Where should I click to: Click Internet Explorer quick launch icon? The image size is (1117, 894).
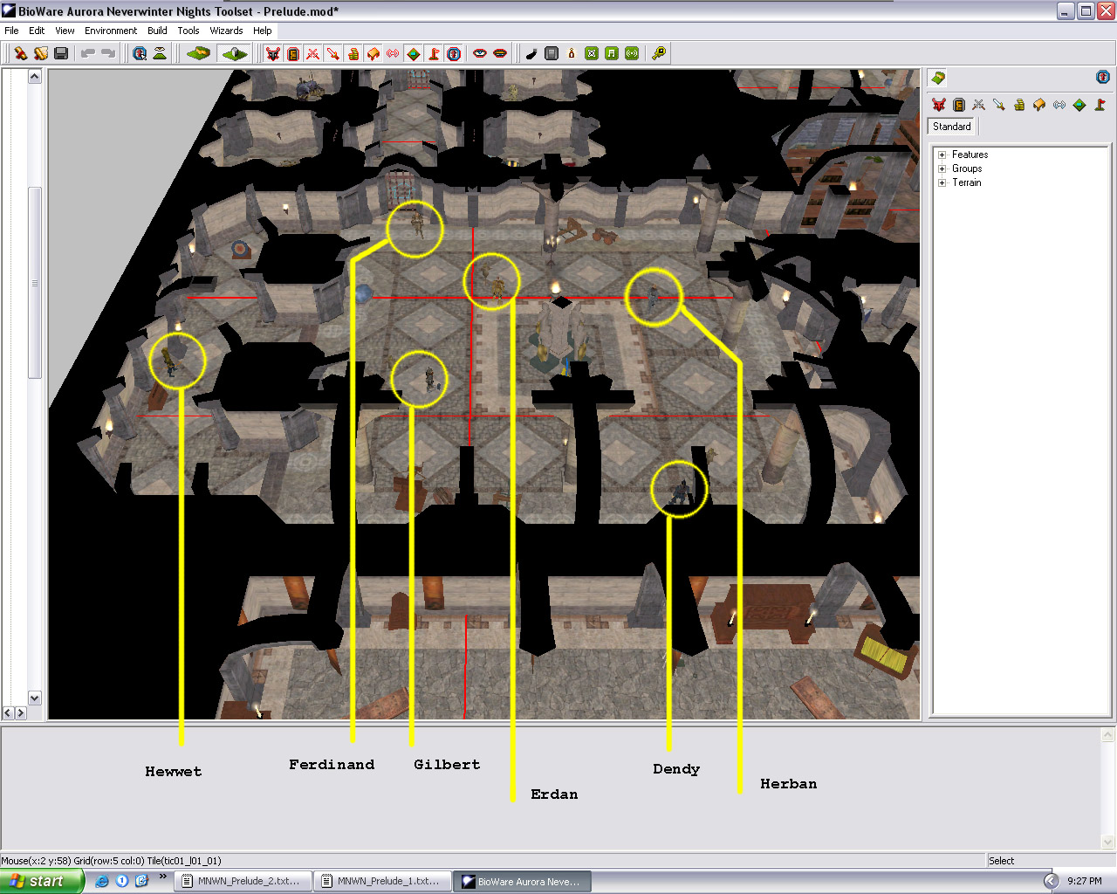click(x=101, y=881)
